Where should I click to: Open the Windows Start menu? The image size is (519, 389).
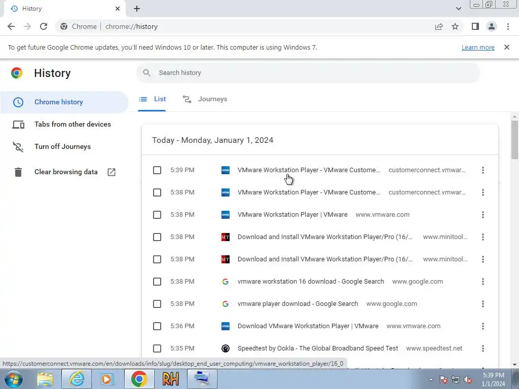[13, 379]
